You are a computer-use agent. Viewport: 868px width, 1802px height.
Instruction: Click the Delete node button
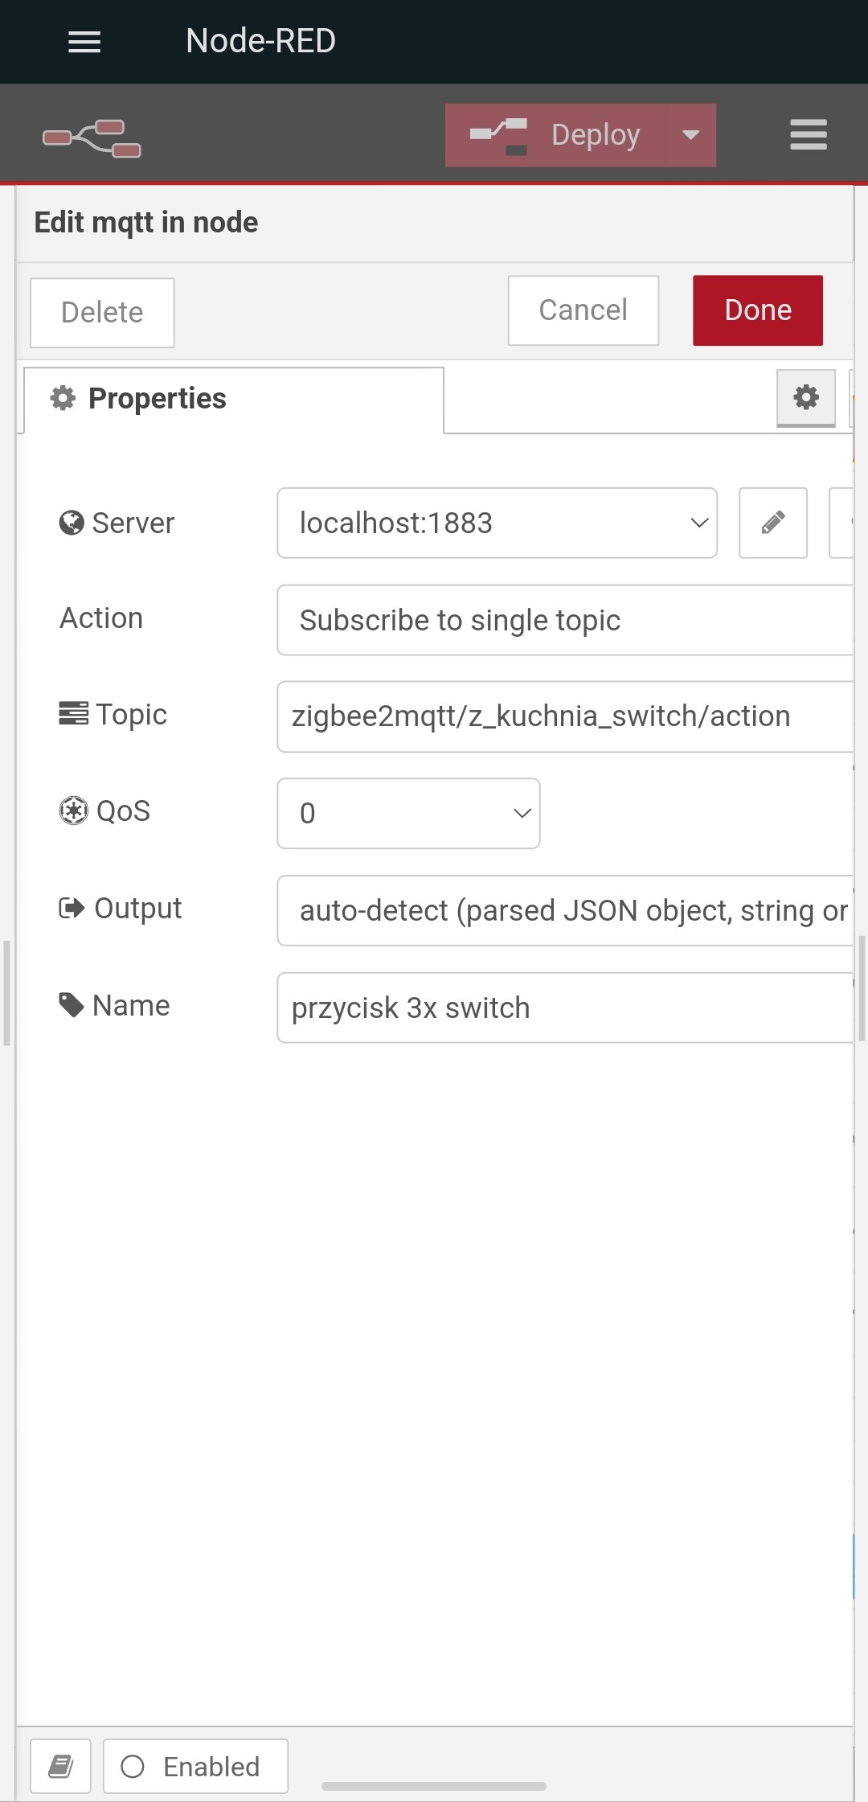pyautogui.click(x=102, y=313)
